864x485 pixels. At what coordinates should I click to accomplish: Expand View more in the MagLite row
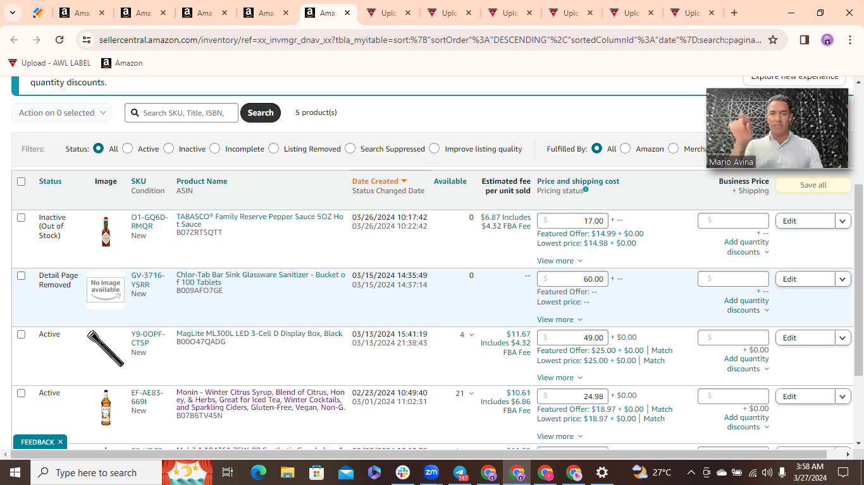click(560, 378)
